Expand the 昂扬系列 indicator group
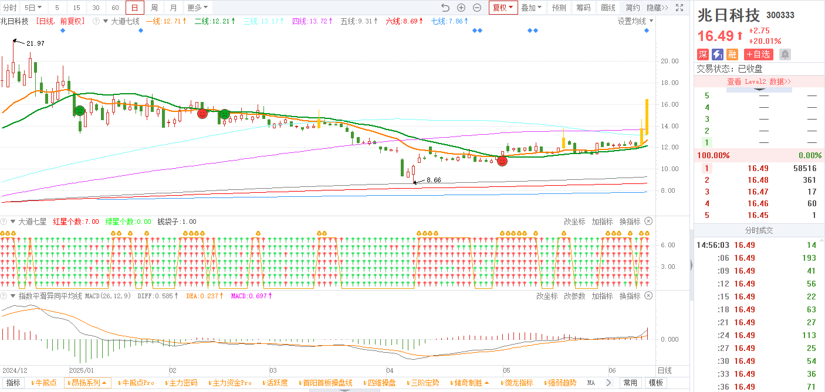Viewport: 825px width, 392px height. pyautogui.click(x=89, y=383)
